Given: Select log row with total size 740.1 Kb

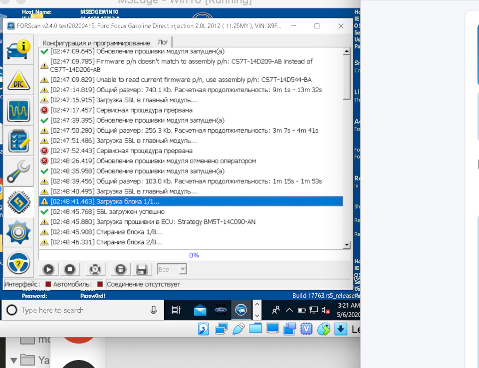Looking at the screenshot, I should [191, 90].
